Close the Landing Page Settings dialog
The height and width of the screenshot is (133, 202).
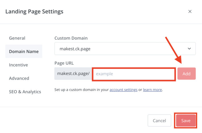click(190, 12)
